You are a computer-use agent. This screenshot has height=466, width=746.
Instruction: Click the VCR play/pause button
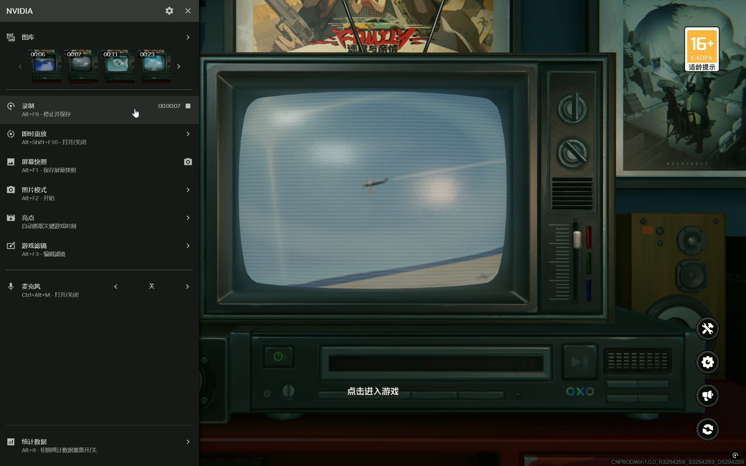(x=580, y=362)
